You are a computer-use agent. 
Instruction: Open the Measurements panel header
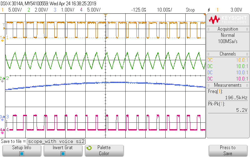[228, 85]
